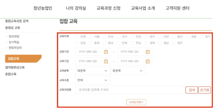Focus the 교육과정명 search keyword field
Viewport: 218px width, 111px height.
pos(130,90)
